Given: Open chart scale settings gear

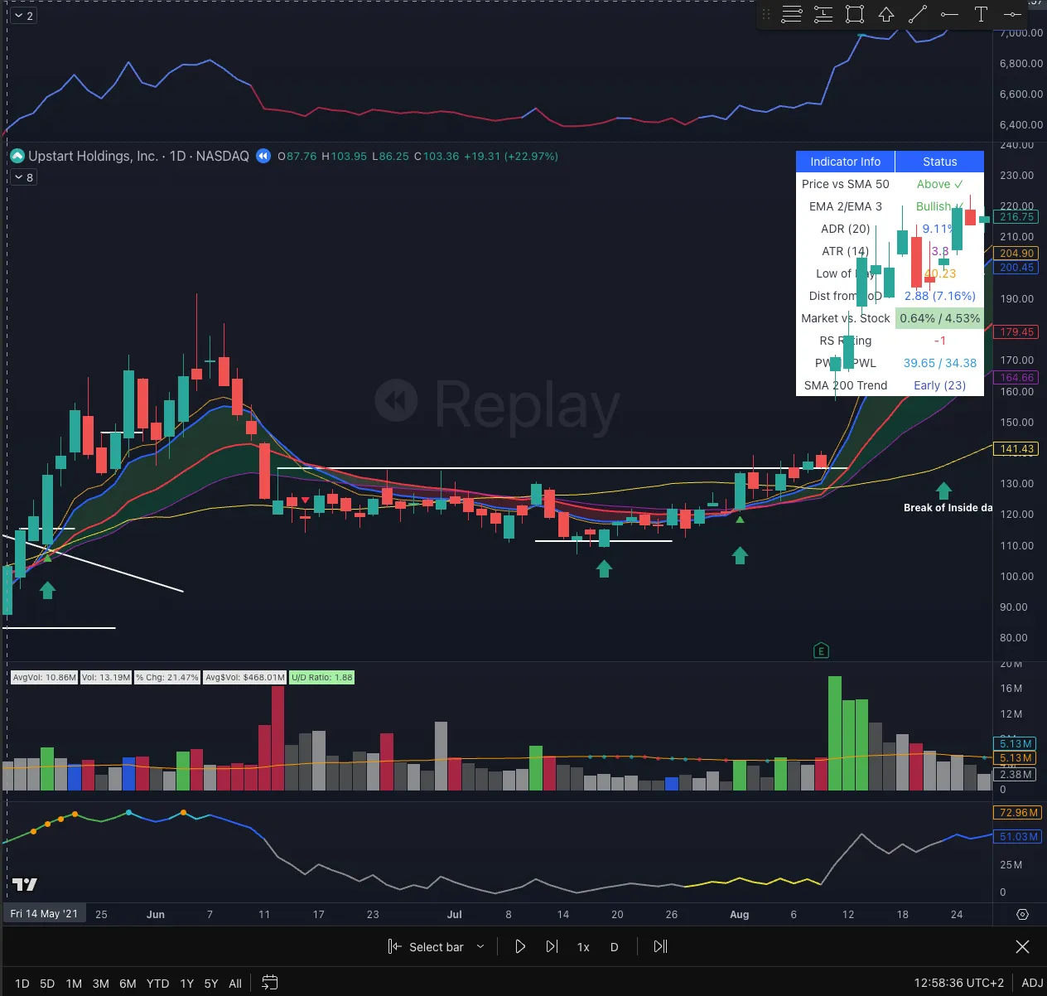Looking at the screenshot, I should click(x=1022, y=915).
